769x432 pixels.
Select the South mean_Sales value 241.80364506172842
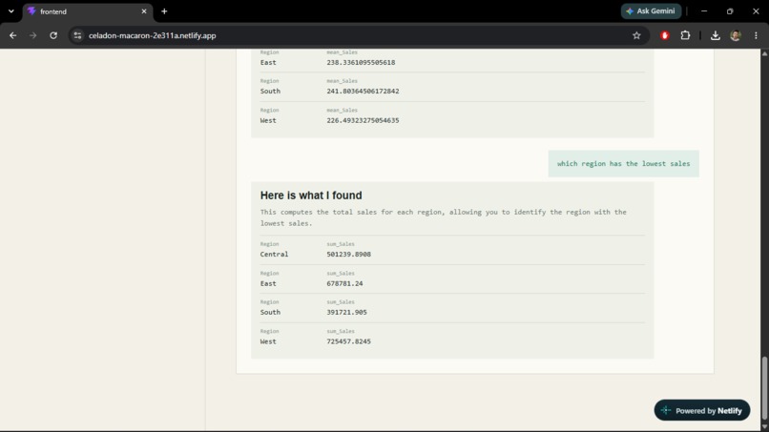(363, 92)
